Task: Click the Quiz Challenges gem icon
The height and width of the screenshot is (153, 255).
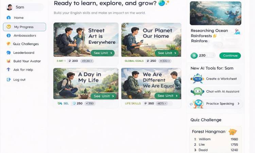Action: (8, 44)
